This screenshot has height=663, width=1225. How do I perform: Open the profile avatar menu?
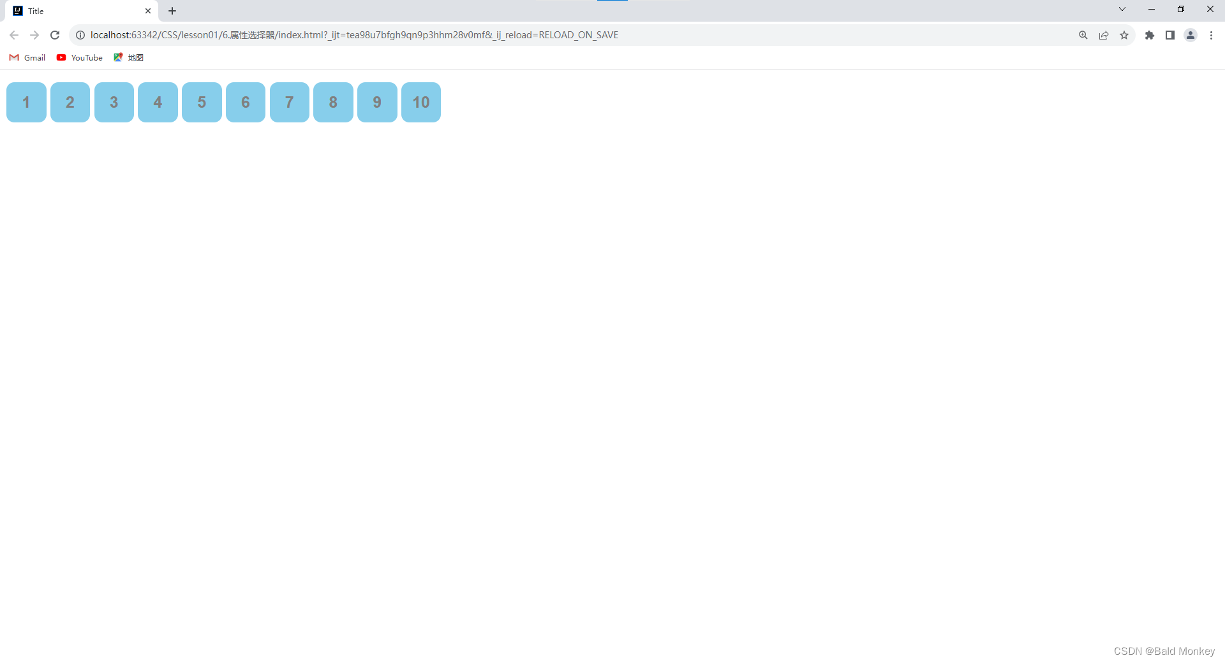[x=1191, y=35]
